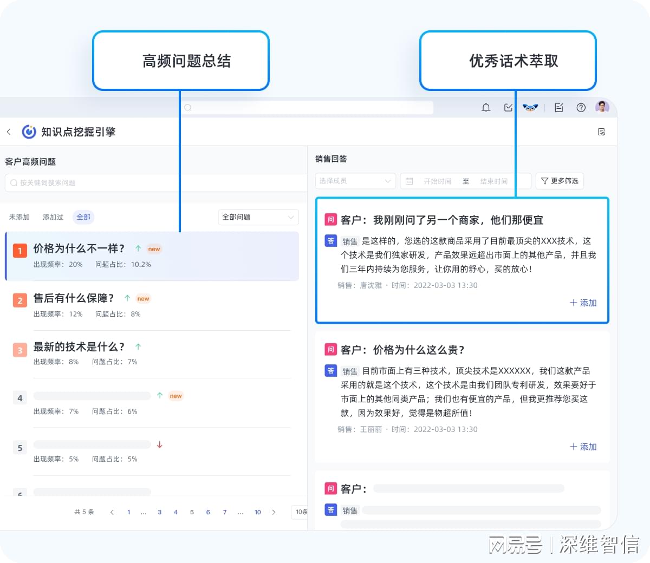Open the help question mark icon
Viewport: 650px width, 563px height.
click(x=581, y=107)
